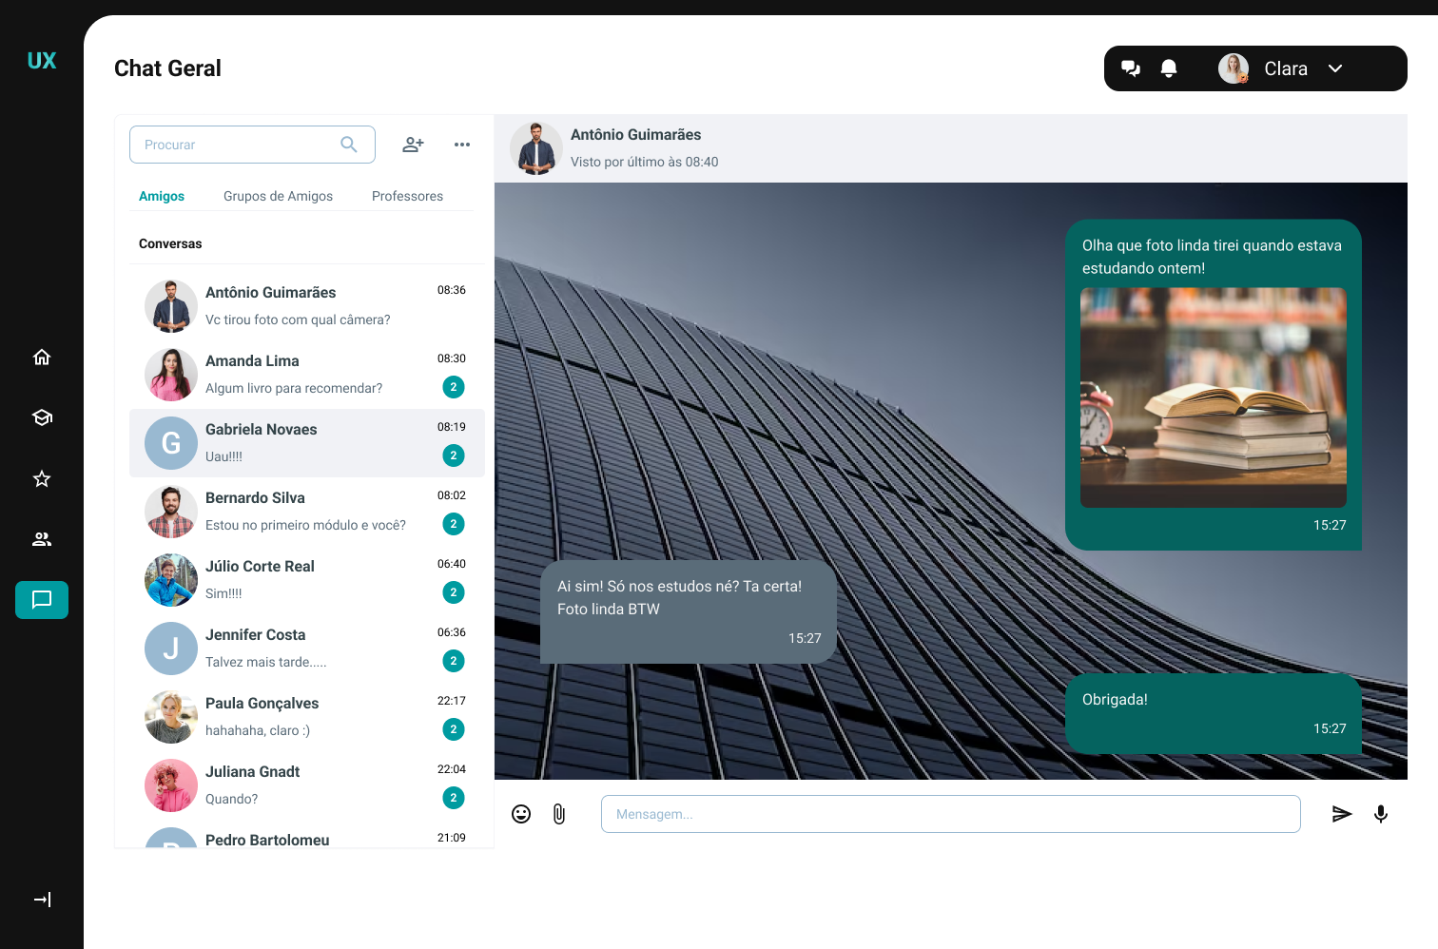The image size is (1438, 949).
Task: Open notifications bell in top bar
Action: point(1169,68)
